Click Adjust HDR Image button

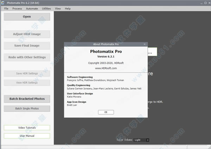[x=27, y=34]
